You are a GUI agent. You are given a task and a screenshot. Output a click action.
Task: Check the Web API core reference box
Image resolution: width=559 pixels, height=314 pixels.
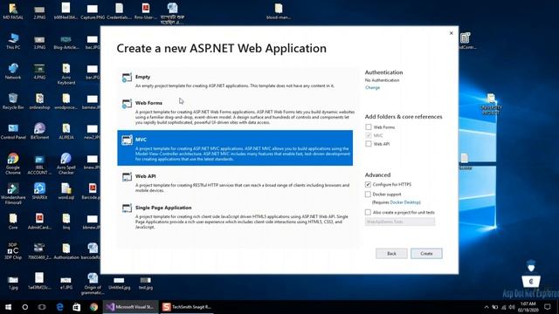[369, 144]
